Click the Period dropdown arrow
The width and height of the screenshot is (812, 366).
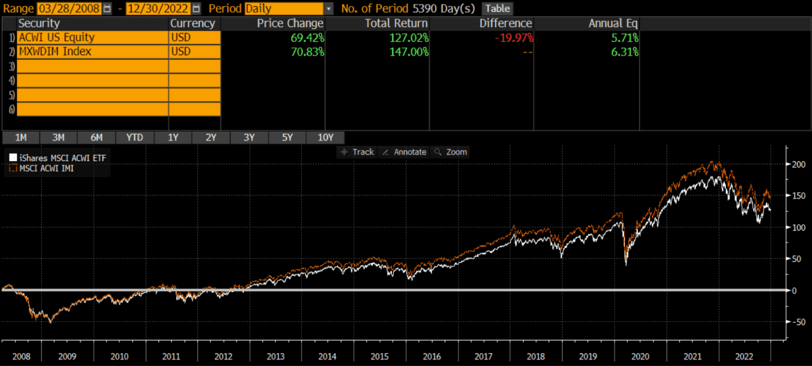329,8
